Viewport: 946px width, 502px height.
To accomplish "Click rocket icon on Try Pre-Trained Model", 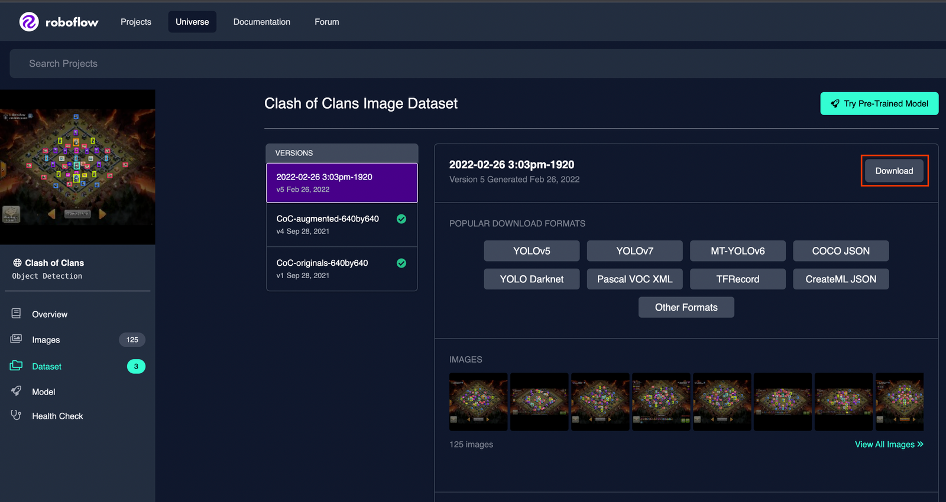I will pos(835,103).
